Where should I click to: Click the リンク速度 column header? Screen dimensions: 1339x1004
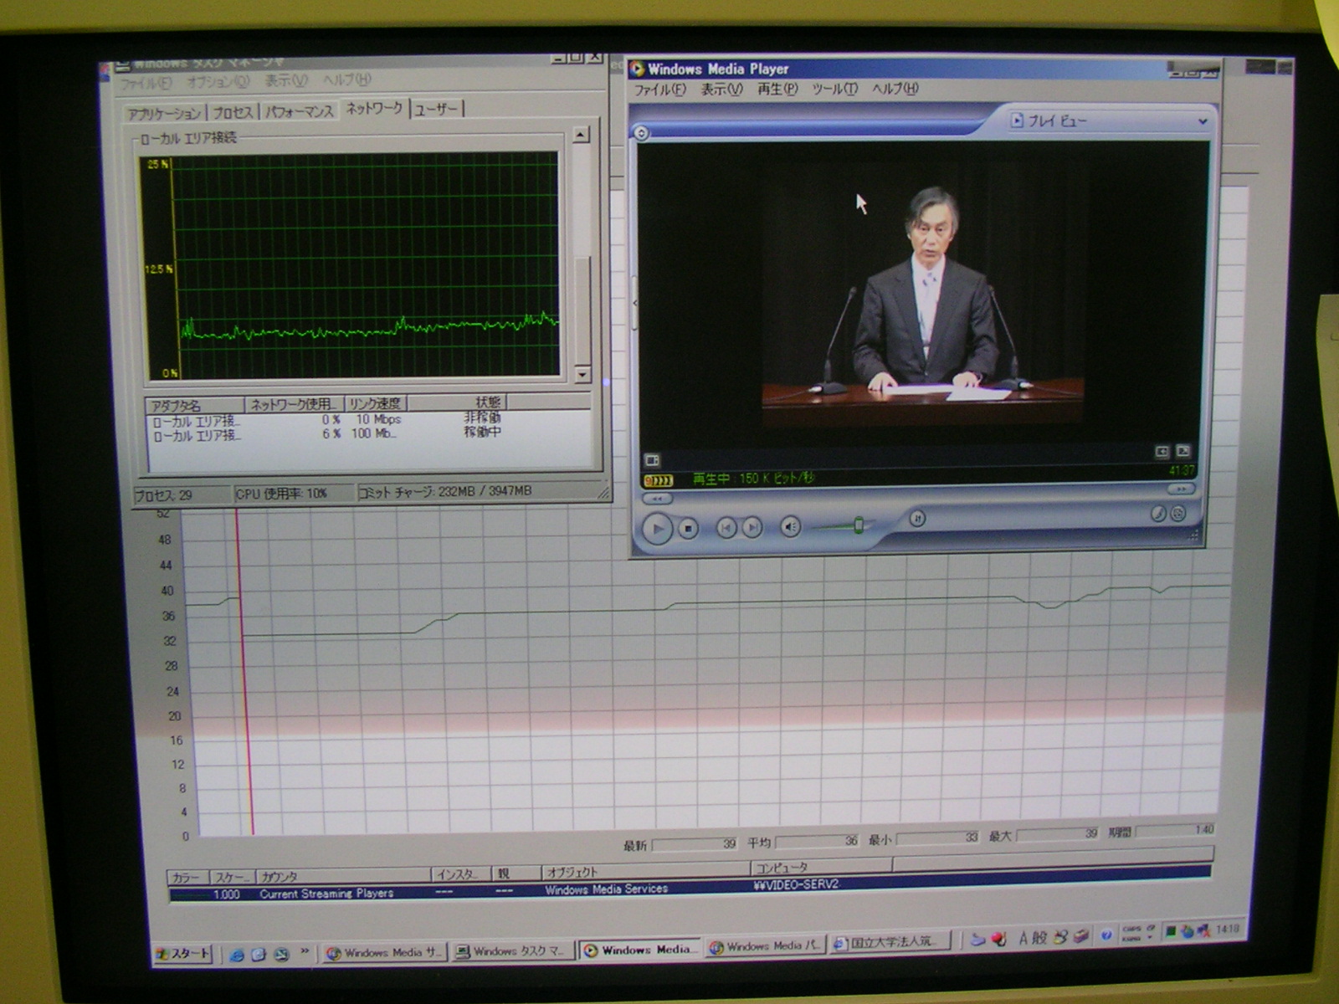[x=375, y=403]
